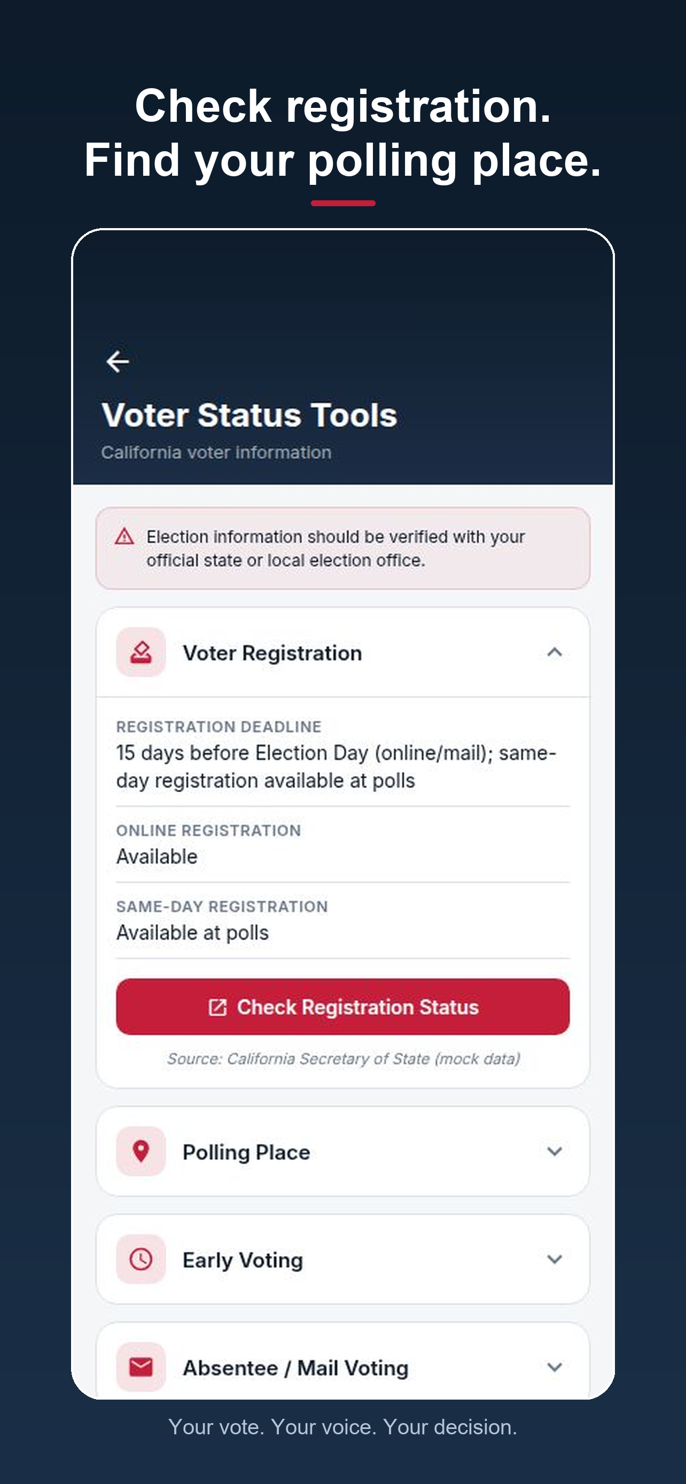Click the external link icon on button
The width and height of the screenshot is (686, 1484).
(217, 1007)
